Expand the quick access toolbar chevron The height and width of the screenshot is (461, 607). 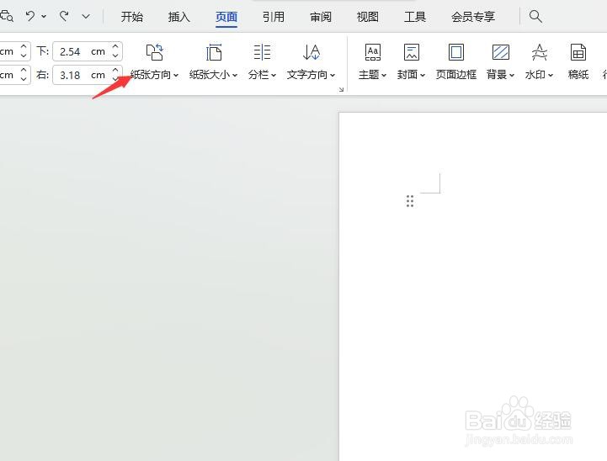pos(86,16)
